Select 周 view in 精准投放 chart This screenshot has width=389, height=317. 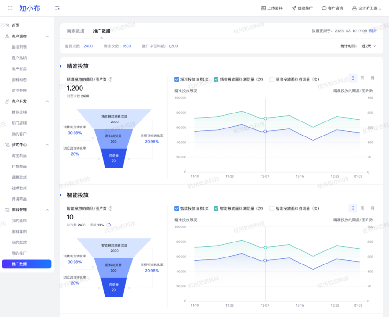pos(362,78)
